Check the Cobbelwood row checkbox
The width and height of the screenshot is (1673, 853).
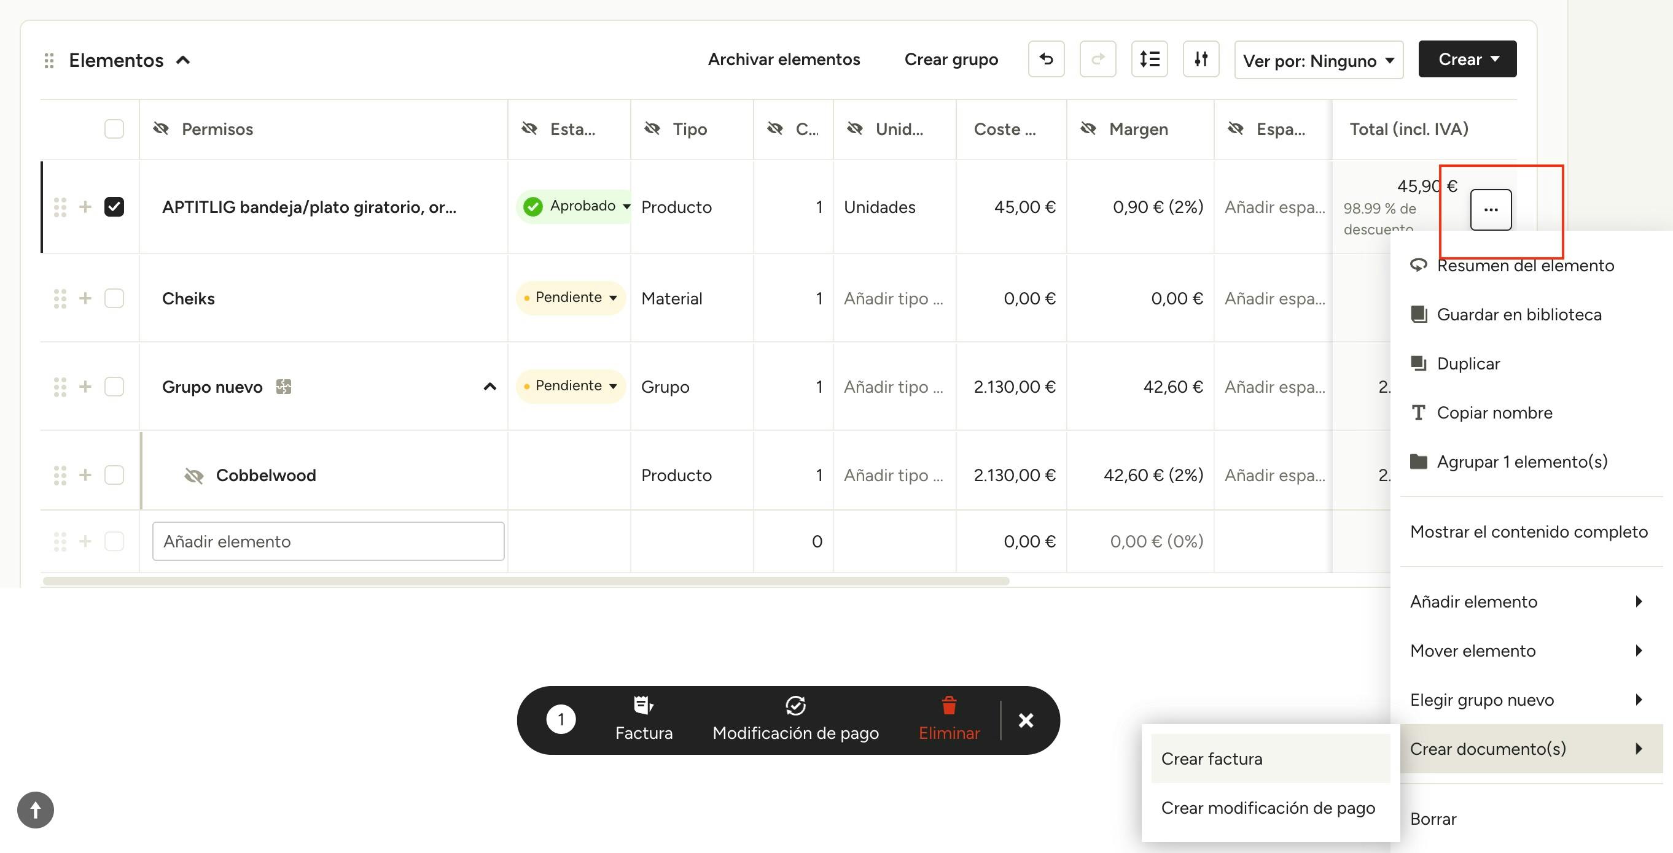pos(114,475)
